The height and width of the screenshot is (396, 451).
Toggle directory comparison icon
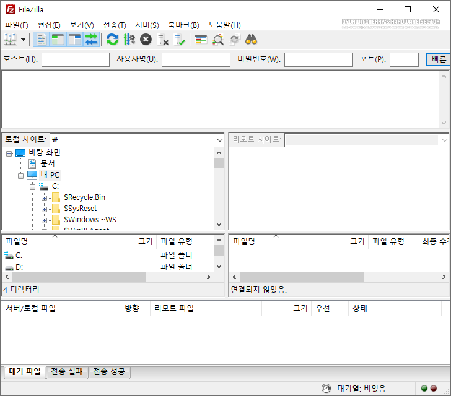(x=218, y=40)
